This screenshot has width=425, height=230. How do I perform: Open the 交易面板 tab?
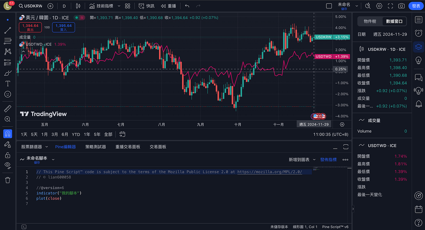click(x=158, y=147)
